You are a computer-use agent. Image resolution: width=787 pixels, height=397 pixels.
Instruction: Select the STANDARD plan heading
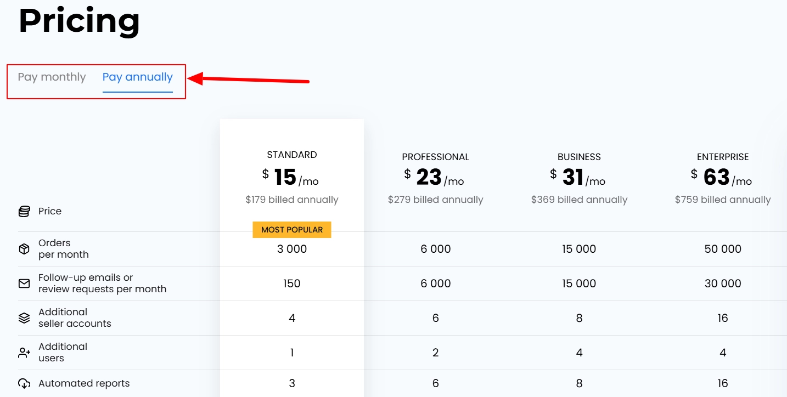[292, 155]
